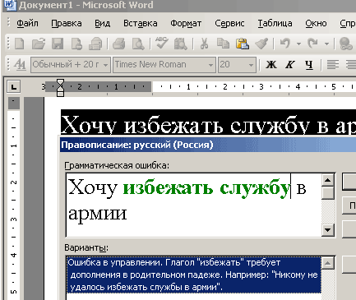
Task: Toggle Bold formatting (Ж)
Action: click(271, 65)
